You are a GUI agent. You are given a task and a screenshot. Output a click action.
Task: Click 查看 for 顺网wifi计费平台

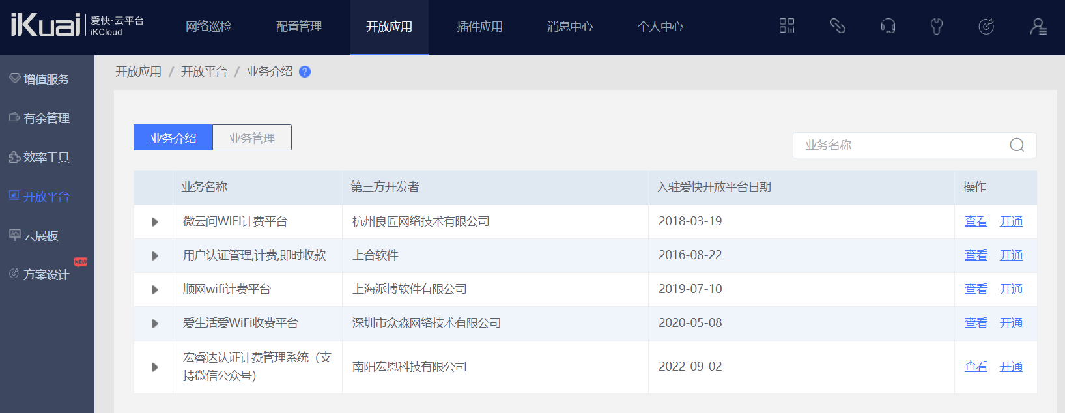[976, 289]
